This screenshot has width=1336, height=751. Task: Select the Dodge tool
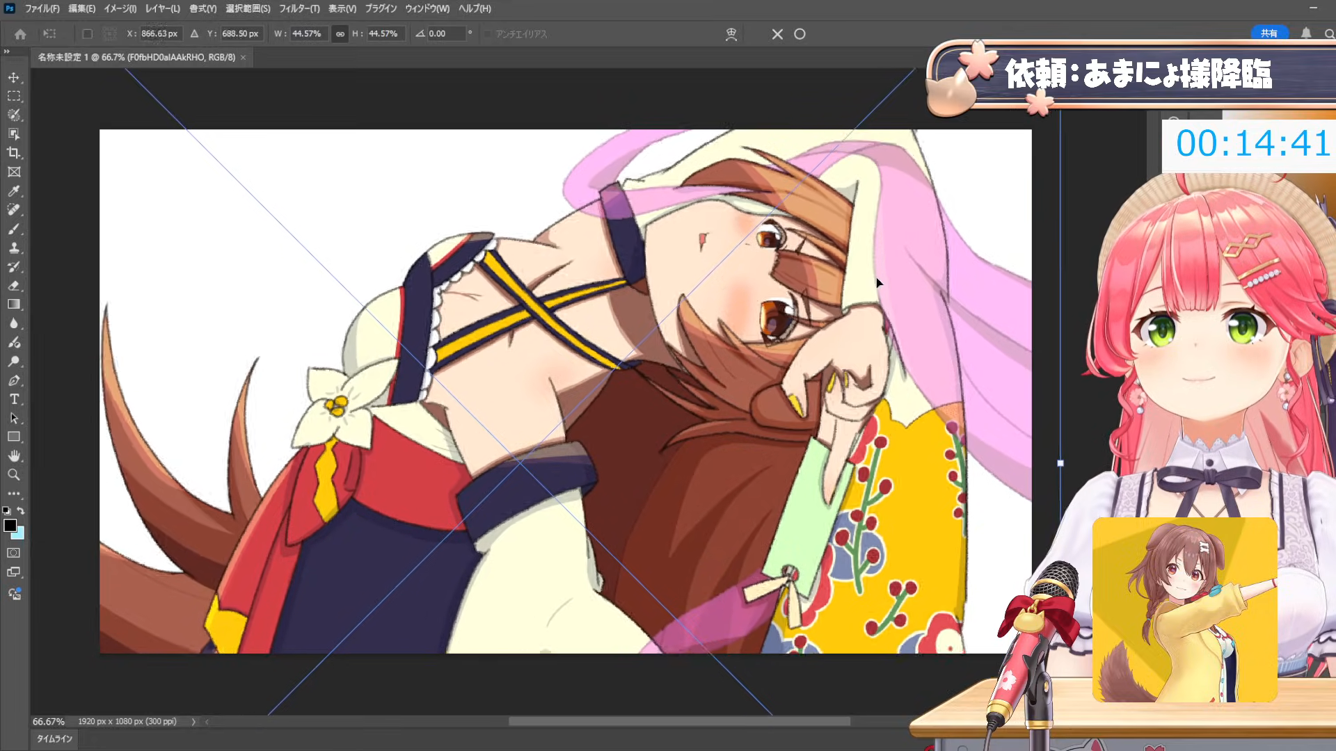coord(14,361)
